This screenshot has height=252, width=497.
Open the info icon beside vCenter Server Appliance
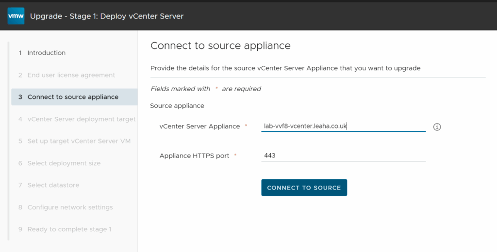[437, 127]
